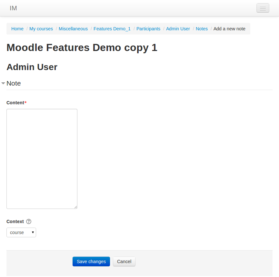Focus the Content text area

click(42, 159)
